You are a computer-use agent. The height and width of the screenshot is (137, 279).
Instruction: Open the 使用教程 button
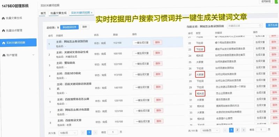coord(266,1)
